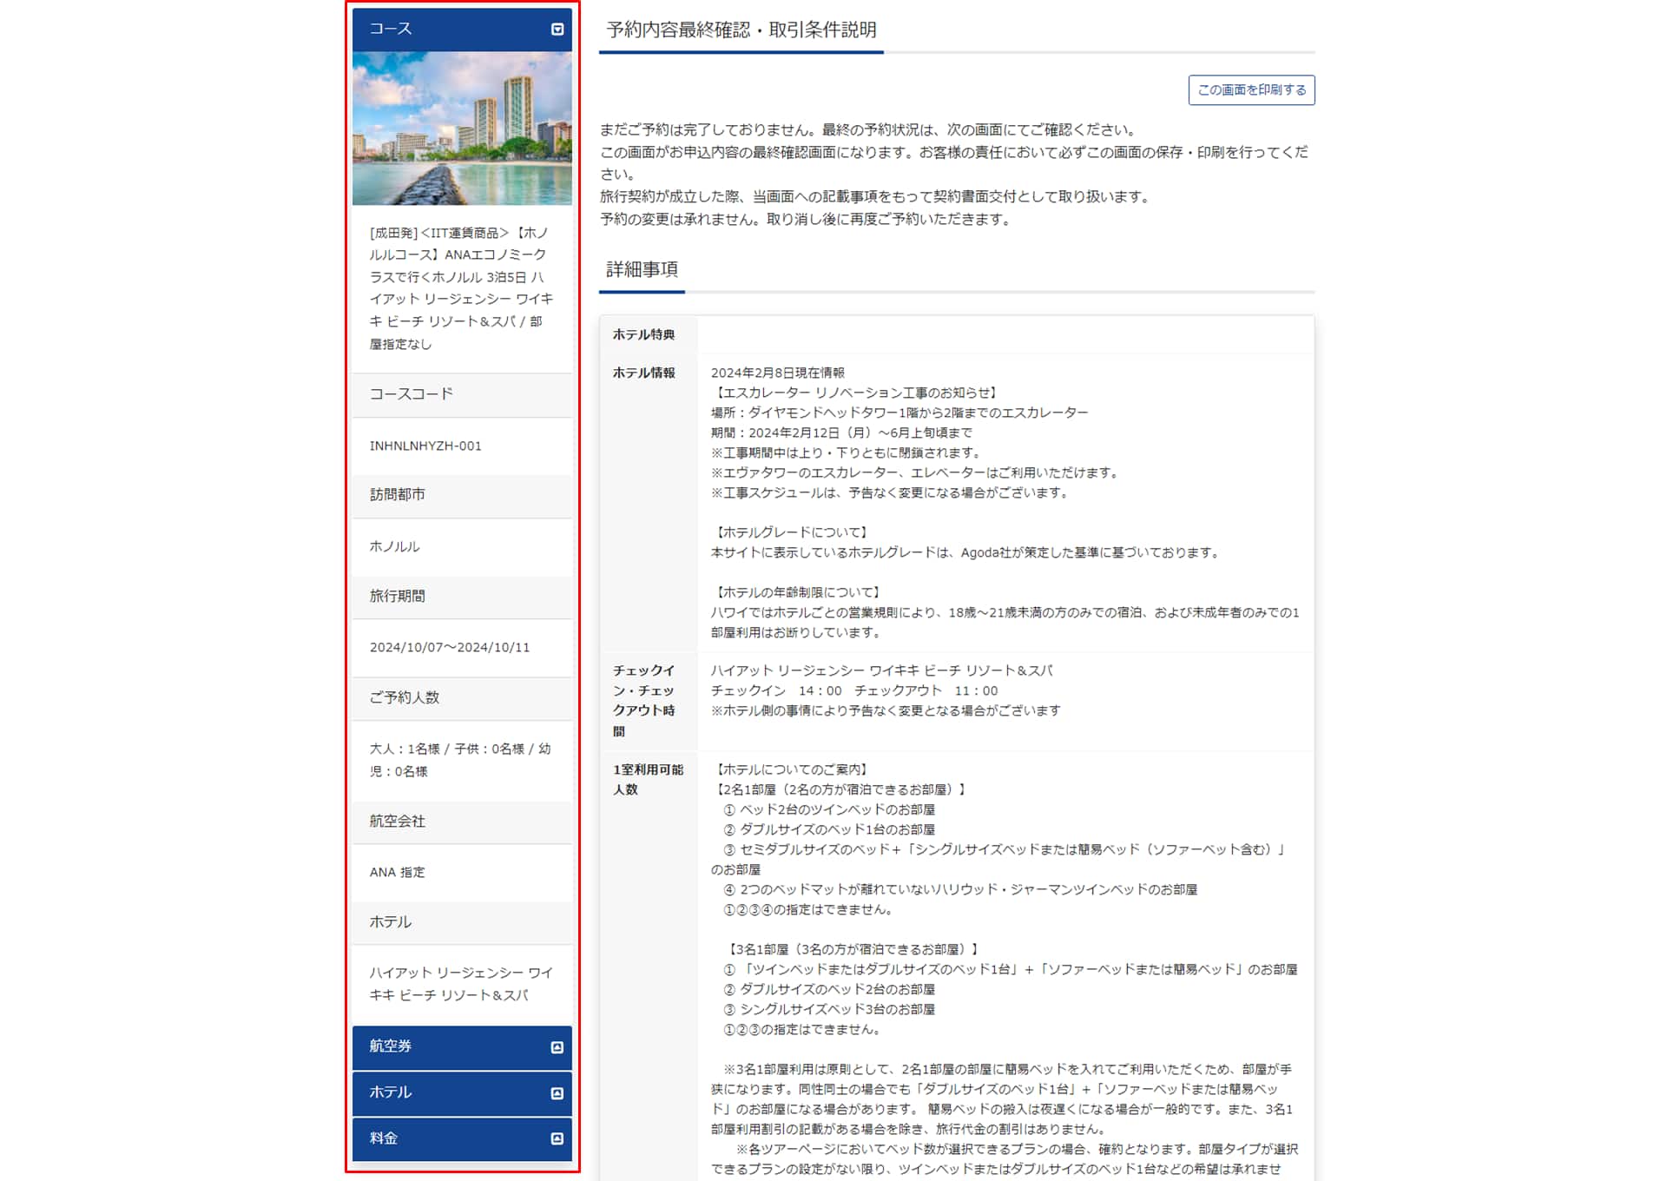Click the course code INHNLNHYZH-001
This screenshot has height=1181, width=1667.
click(425, 446)
